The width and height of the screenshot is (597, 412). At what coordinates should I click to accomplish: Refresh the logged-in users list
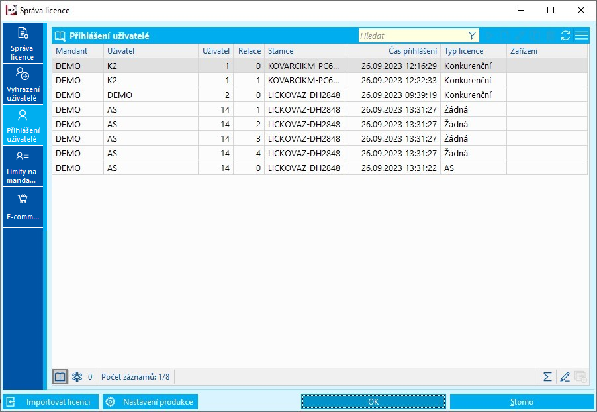(x=565, y=36)
